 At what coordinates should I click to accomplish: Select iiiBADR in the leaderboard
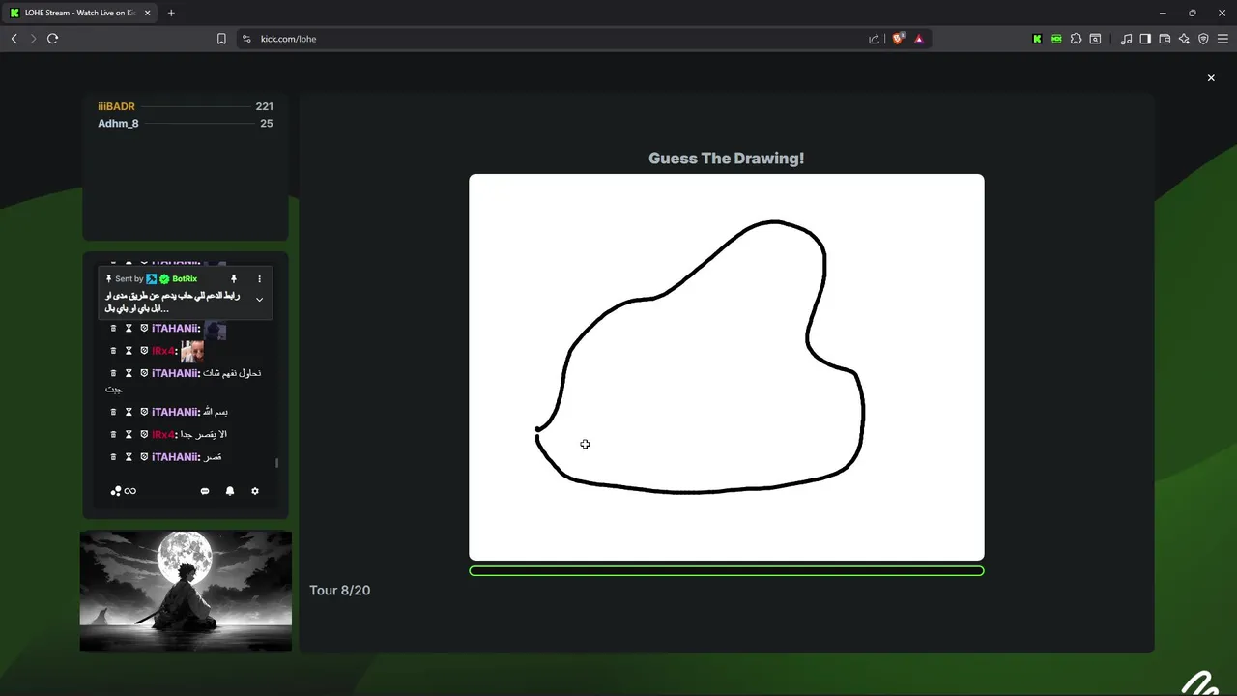116,106
